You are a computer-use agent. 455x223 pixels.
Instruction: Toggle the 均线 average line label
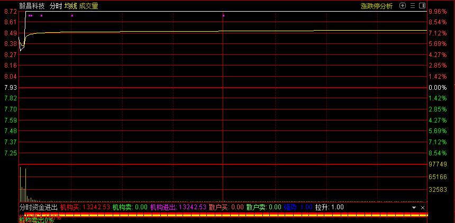[x=71, y=6]
